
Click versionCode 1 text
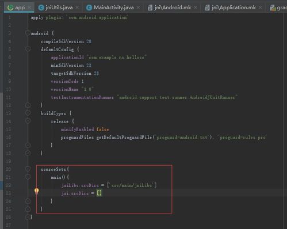[67, 81]
